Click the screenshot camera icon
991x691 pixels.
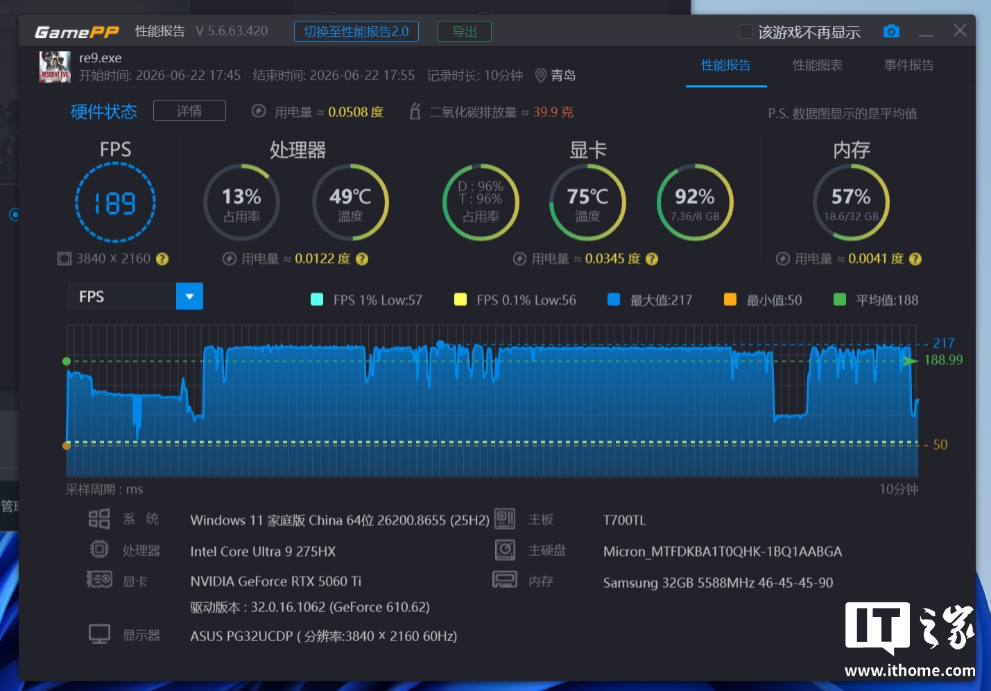pos(891,31)
